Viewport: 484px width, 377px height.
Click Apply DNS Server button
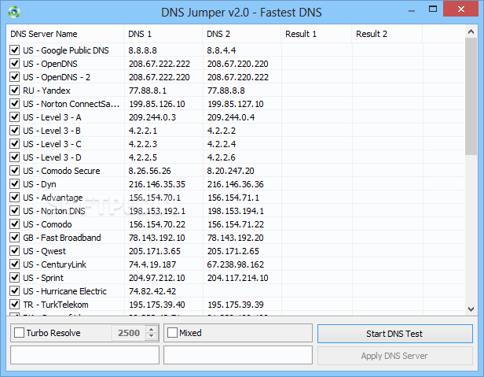(394, 356)
